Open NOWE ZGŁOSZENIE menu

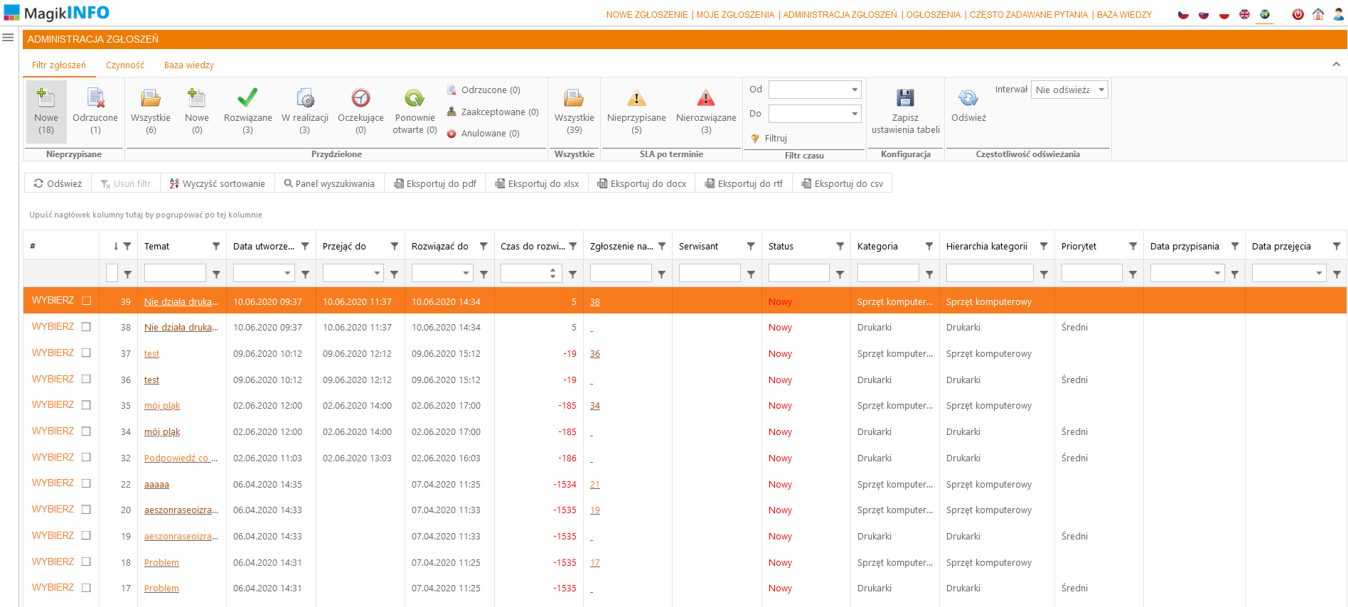[647, 14]
